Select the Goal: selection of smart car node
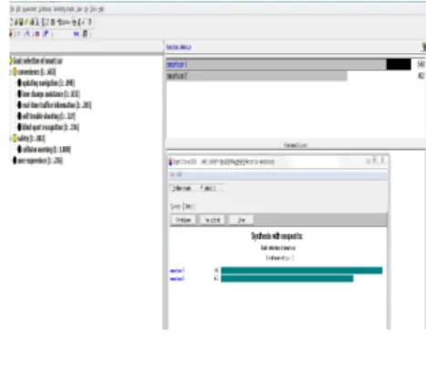 (x=37, y=60)
